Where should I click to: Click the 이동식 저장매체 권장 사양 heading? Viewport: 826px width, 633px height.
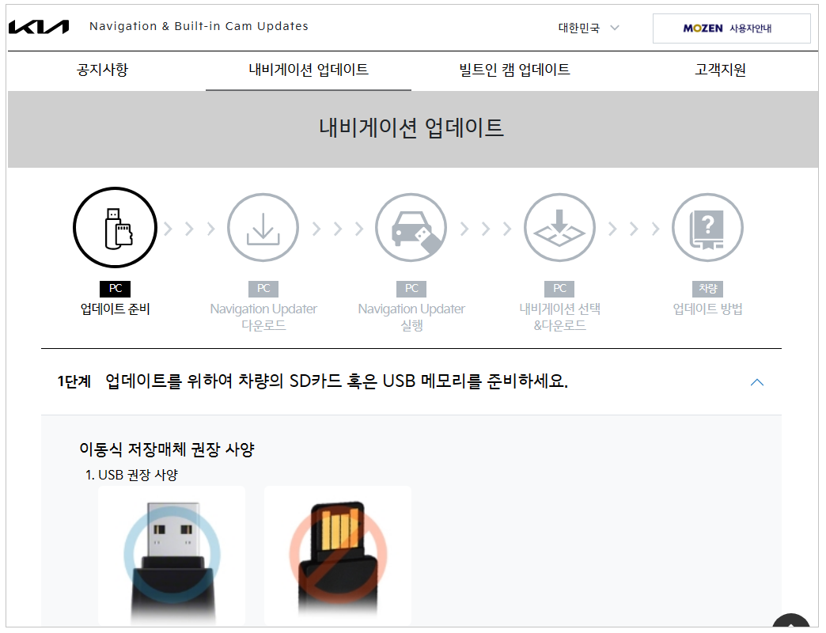pos(167,449)
